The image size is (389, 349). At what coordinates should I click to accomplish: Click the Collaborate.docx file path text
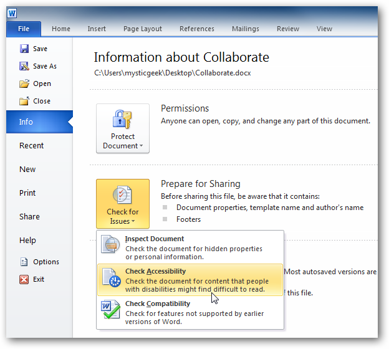tap(172, 73)
